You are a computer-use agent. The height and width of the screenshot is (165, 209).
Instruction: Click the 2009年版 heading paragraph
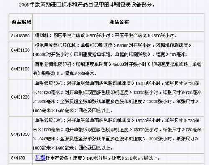87,5
